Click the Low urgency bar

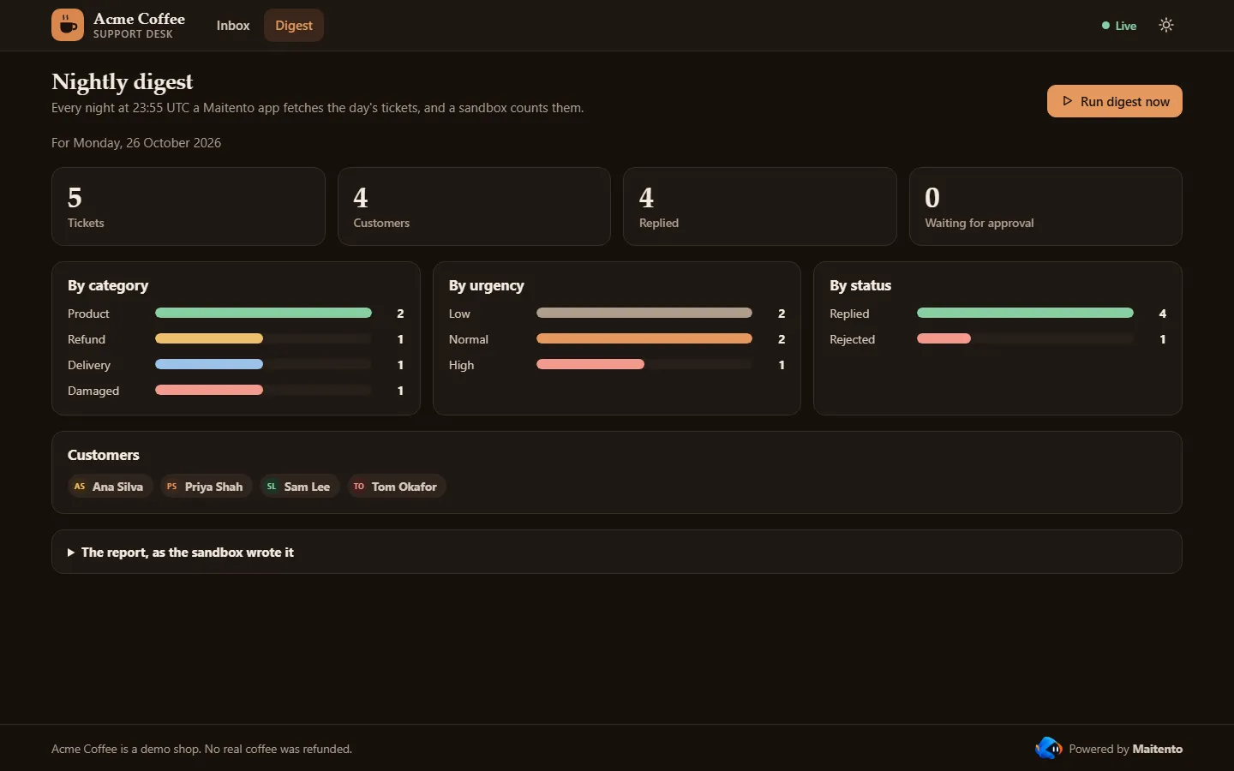click(x=644, y=313)
